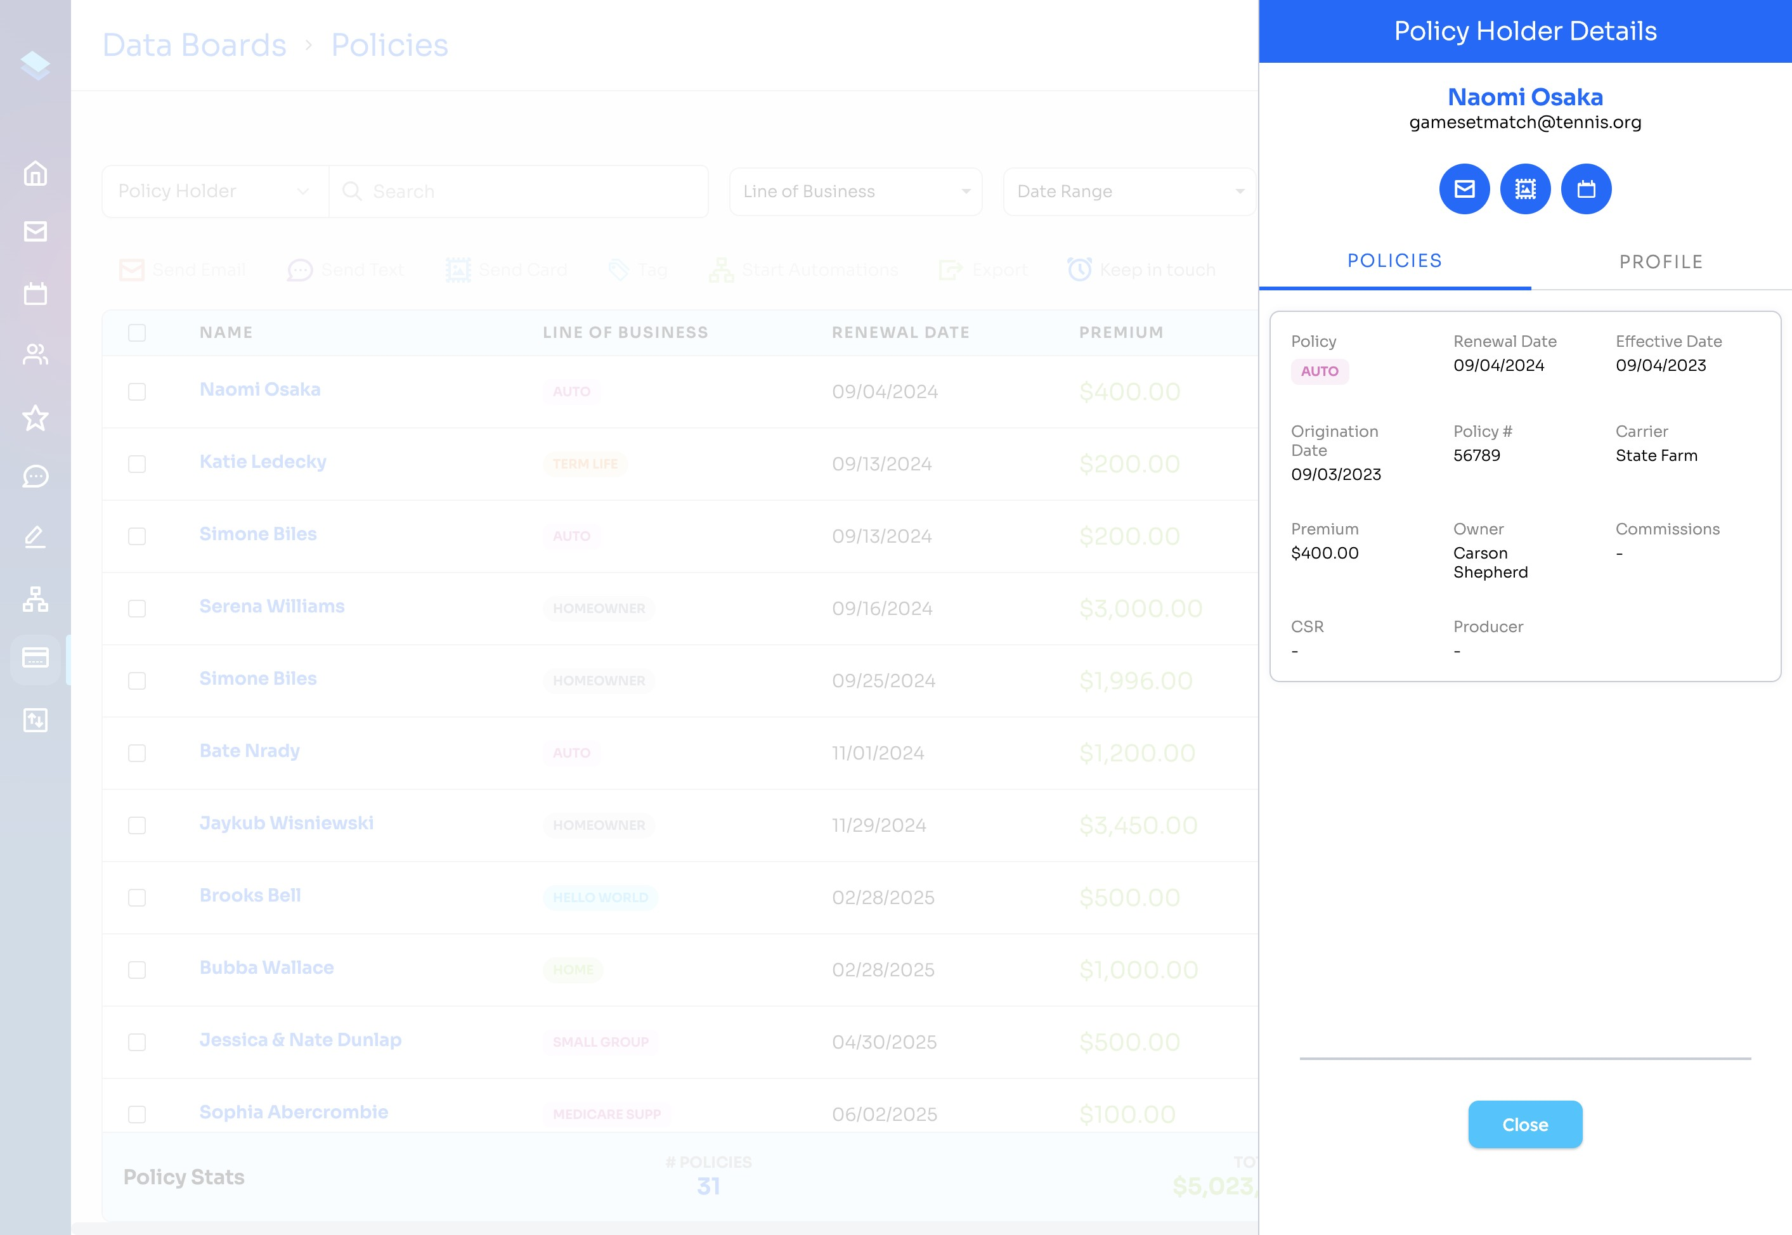
Task: Click the $3,450.00 premium value
Action: pyautogui.click(x=1138, y=825)
